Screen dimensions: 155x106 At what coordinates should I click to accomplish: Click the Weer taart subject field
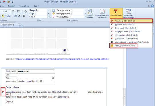click(x=36, y=71)
